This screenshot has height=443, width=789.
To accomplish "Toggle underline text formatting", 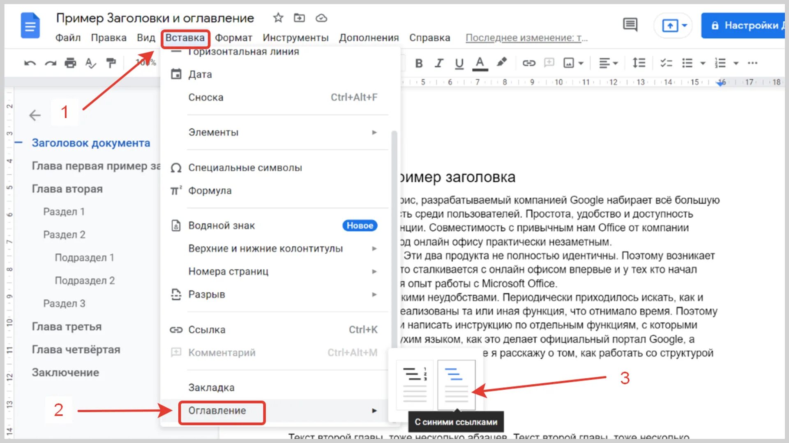I will (459, 63).
